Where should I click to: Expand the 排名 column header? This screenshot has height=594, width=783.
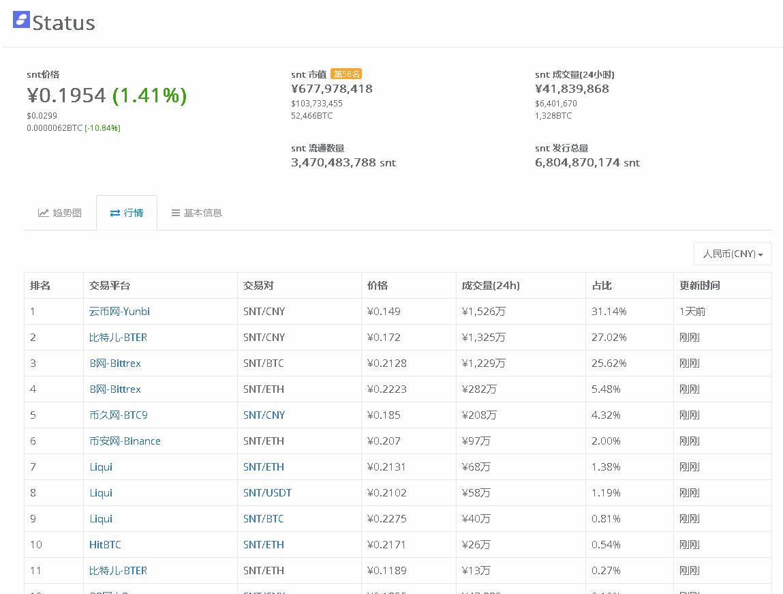[x=41, y=285]
